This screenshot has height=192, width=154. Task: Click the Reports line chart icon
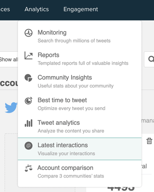tap(28, 55)
